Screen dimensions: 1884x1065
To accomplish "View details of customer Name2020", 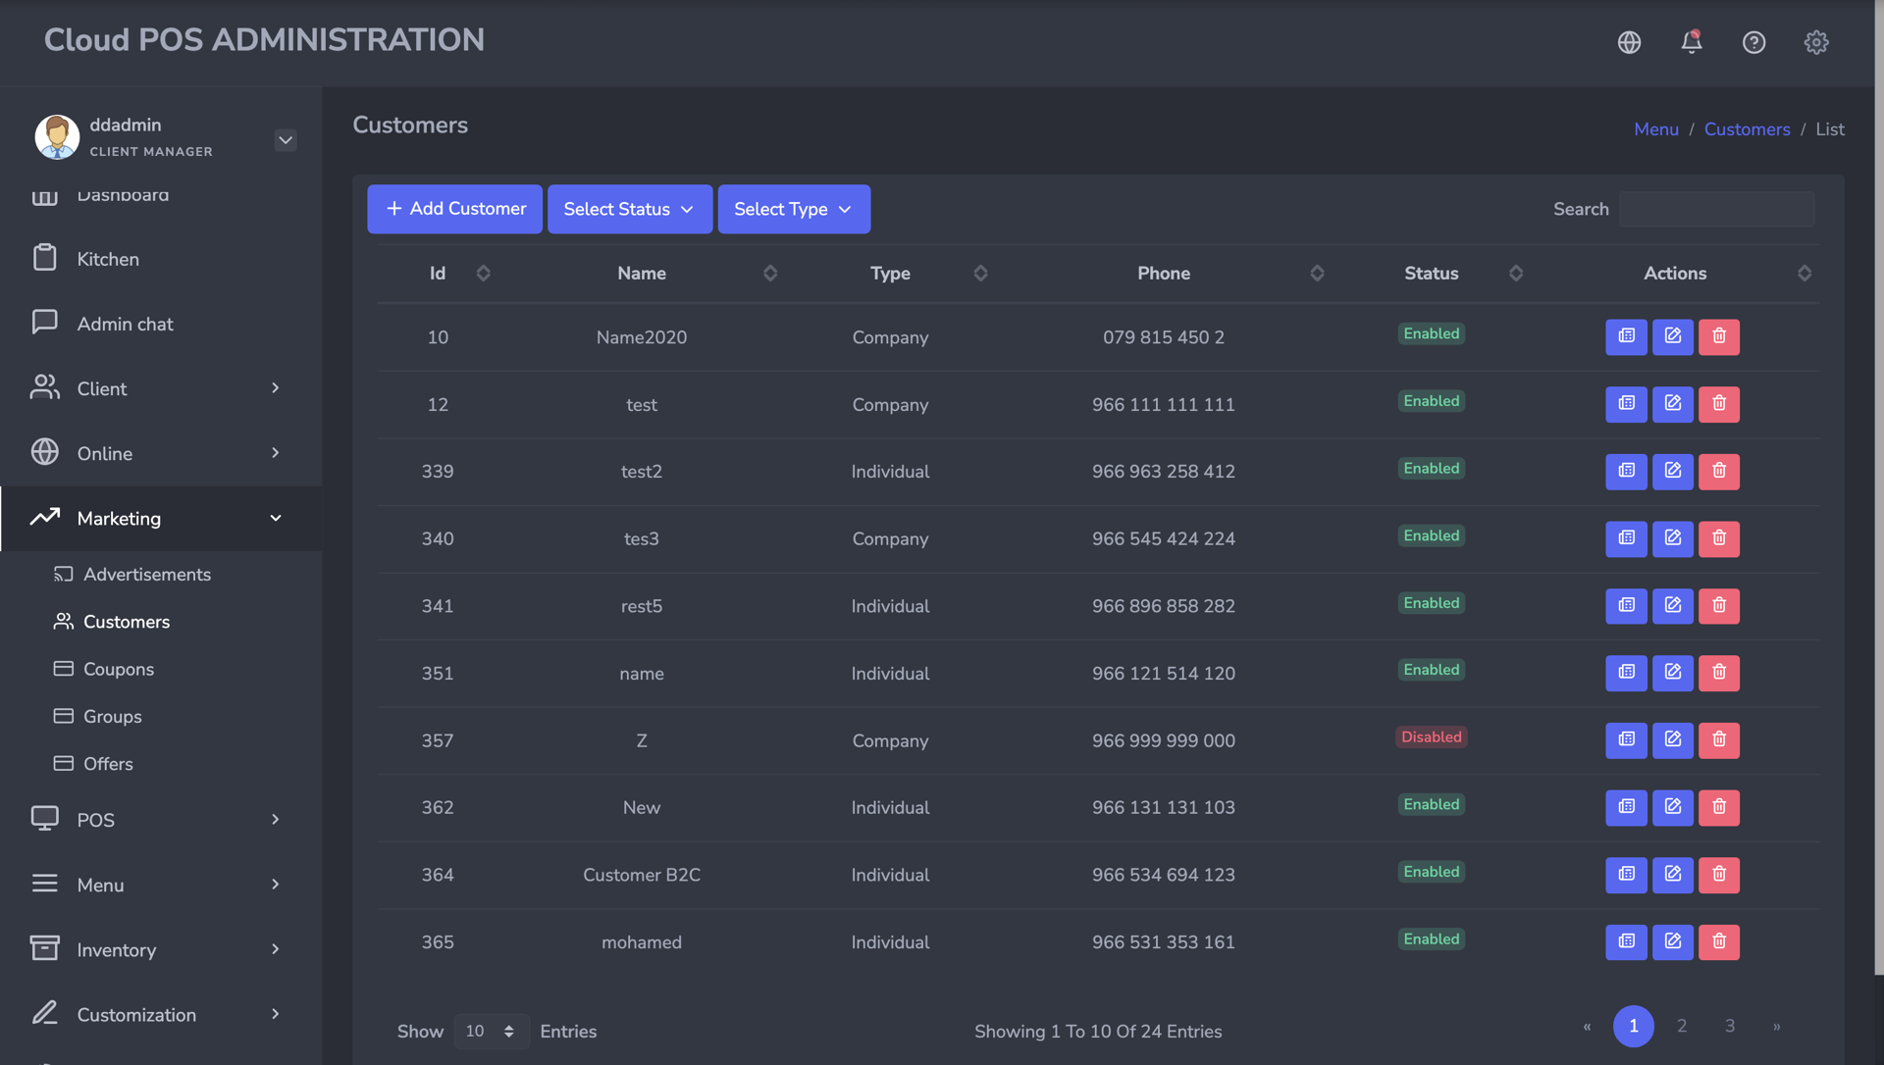I will click(1626, 336).
